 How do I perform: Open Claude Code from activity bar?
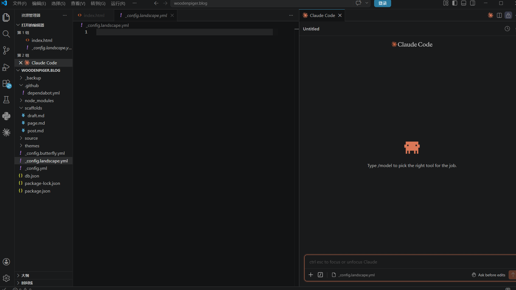click(6, 133)
